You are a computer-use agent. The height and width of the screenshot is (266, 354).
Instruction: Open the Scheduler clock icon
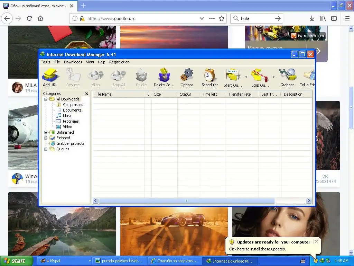210,78
